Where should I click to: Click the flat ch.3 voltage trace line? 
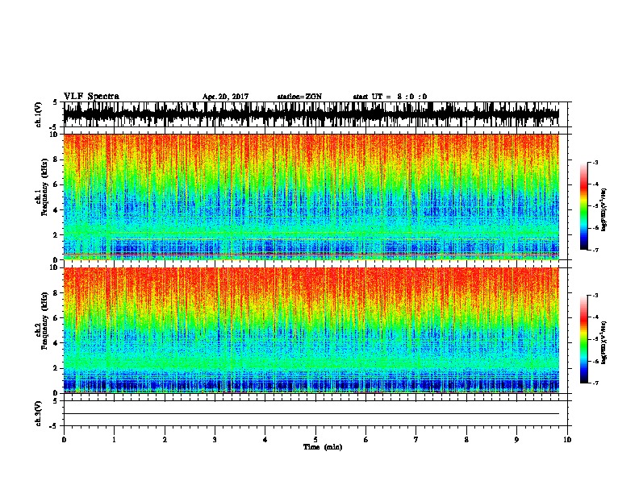[x=311, y=414]
